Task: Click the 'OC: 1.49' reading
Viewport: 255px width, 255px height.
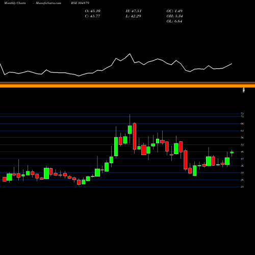Action: (174, 11)
